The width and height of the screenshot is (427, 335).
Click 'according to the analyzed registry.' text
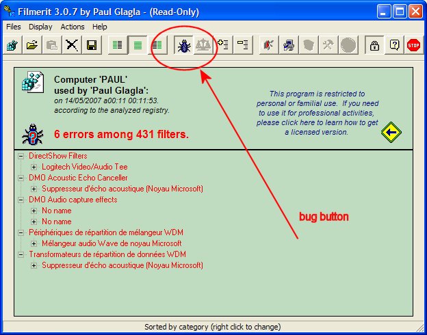(112, 110)
